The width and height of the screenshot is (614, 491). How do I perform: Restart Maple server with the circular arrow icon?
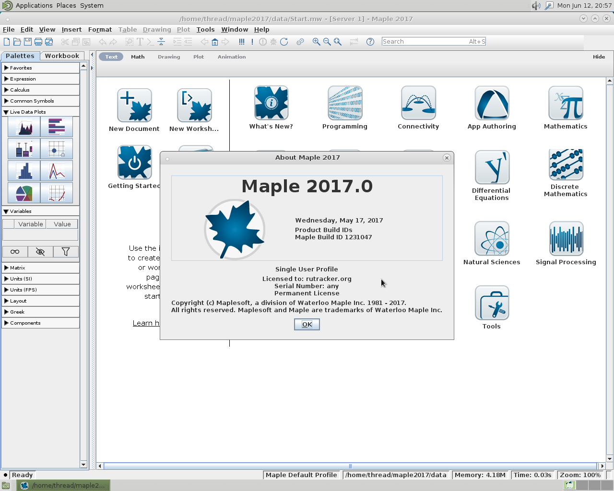[x=284, y=42]
